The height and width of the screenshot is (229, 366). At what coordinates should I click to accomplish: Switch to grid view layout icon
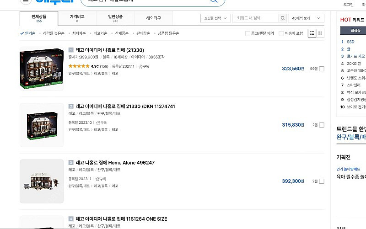pyautogui.click(x=320, y=33)
